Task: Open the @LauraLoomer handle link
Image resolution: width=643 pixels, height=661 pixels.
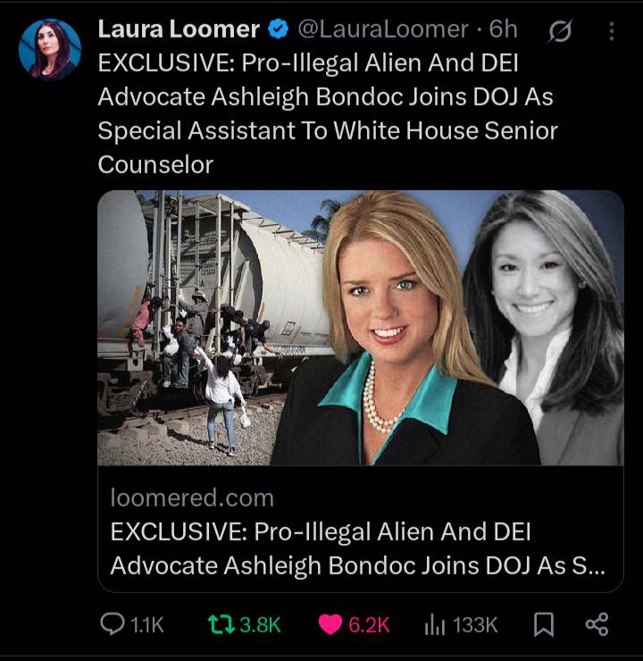Action: (x=383, y=29)
